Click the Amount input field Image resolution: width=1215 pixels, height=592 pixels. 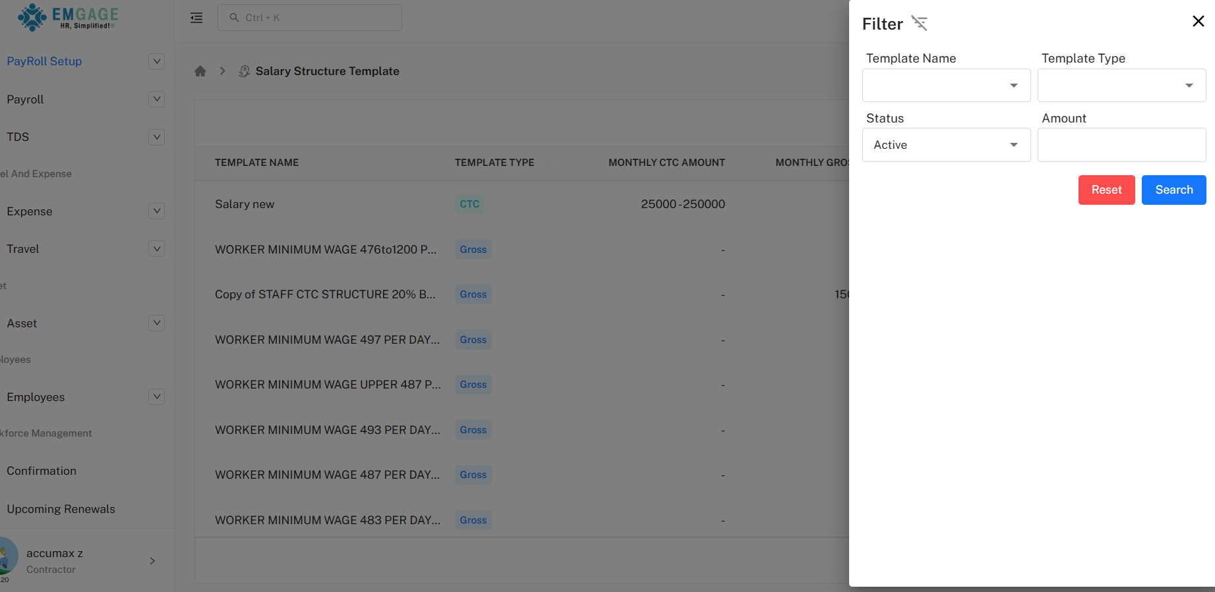pyautogui.click(x=1121, y=145)
